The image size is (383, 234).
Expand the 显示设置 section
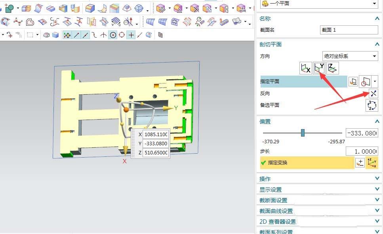(376, 189)
